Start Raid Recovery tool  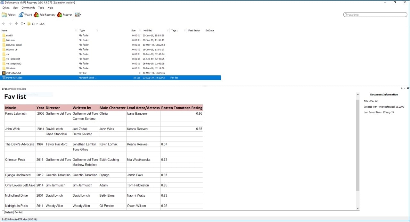45,15
